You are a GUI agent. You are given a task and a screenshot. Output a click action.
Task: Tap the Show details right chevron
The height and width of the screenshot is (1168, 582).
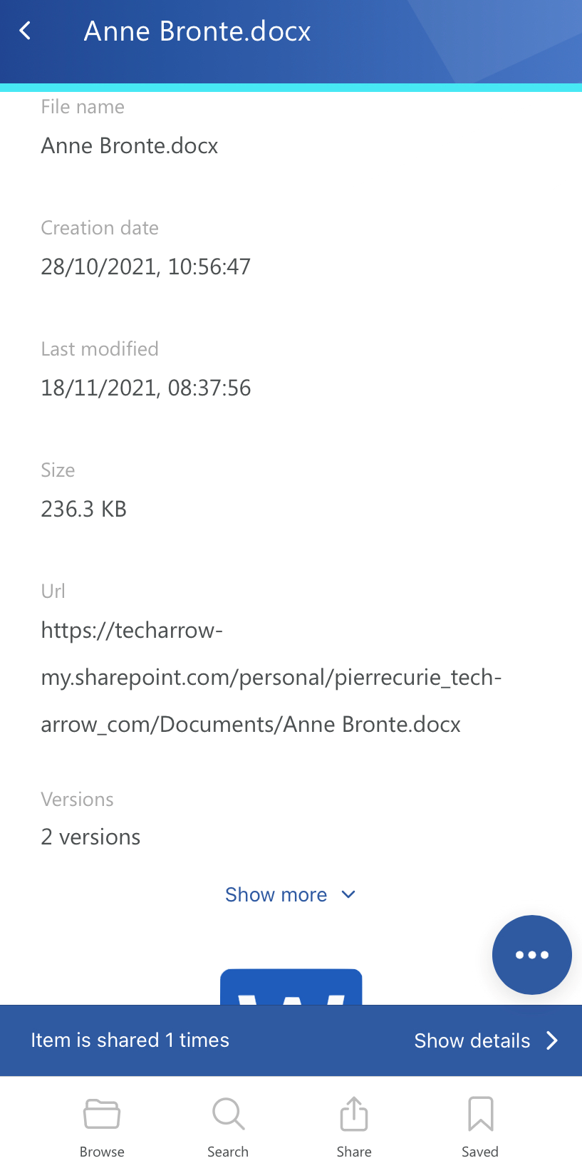tap(552, 1040)
